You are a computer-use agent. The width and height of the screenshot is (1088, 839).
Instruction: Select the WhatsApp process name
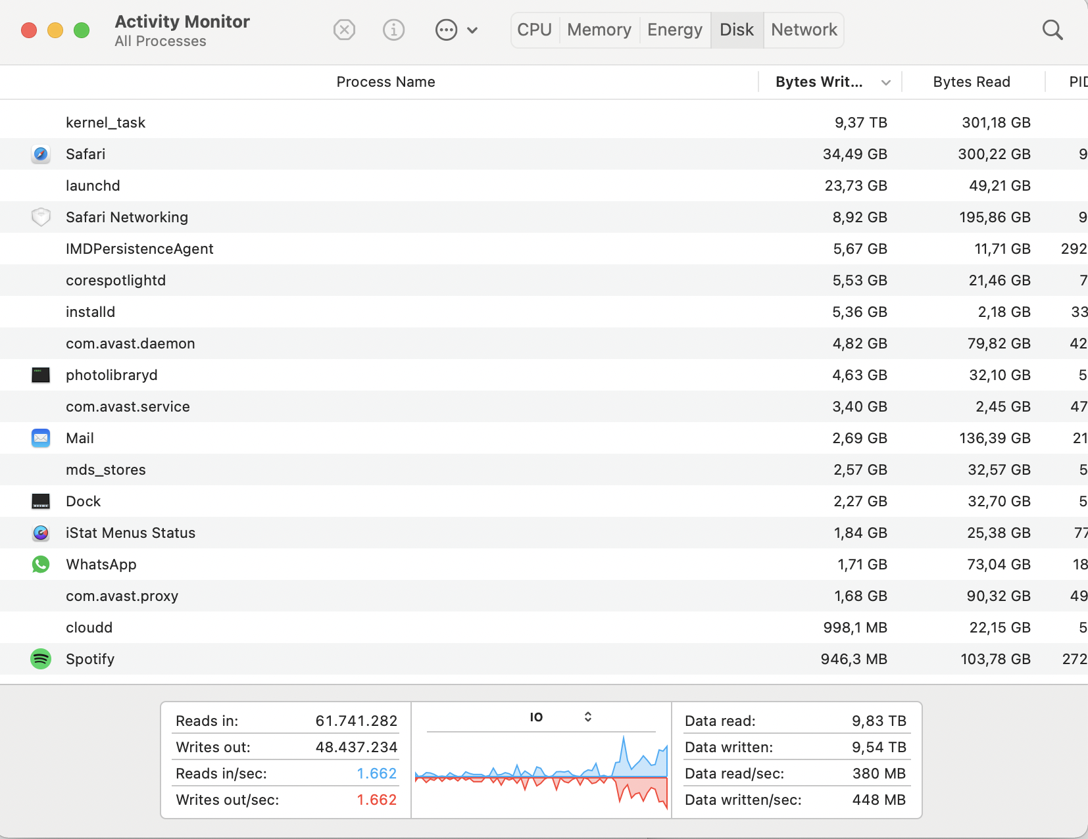[101, 564]
